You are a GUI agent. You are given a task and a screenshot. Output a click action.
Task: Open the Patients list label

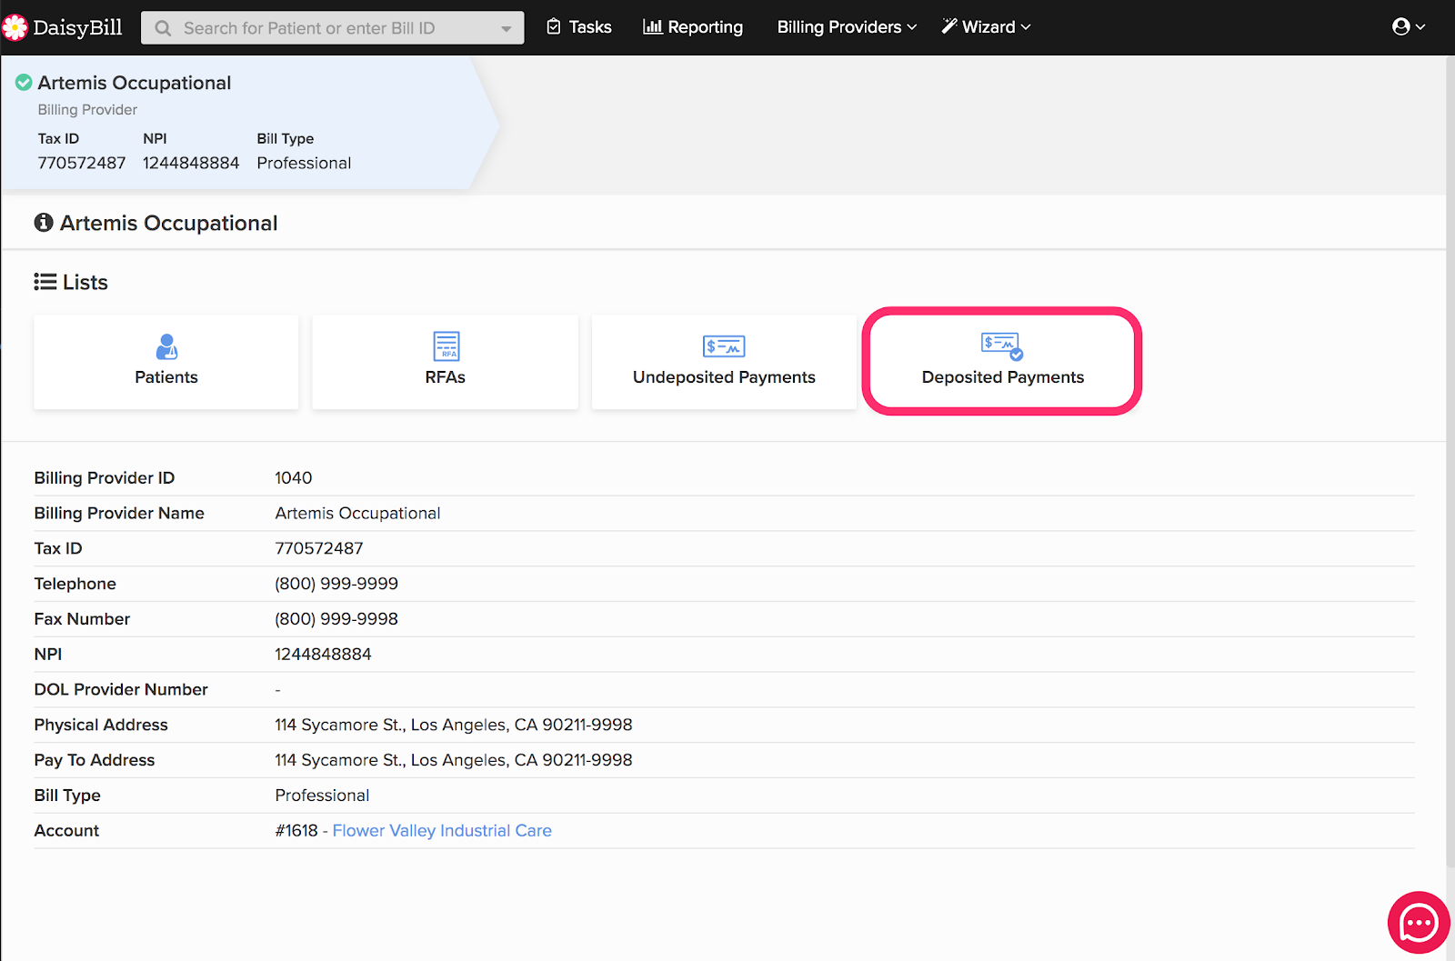pos(166,376)
